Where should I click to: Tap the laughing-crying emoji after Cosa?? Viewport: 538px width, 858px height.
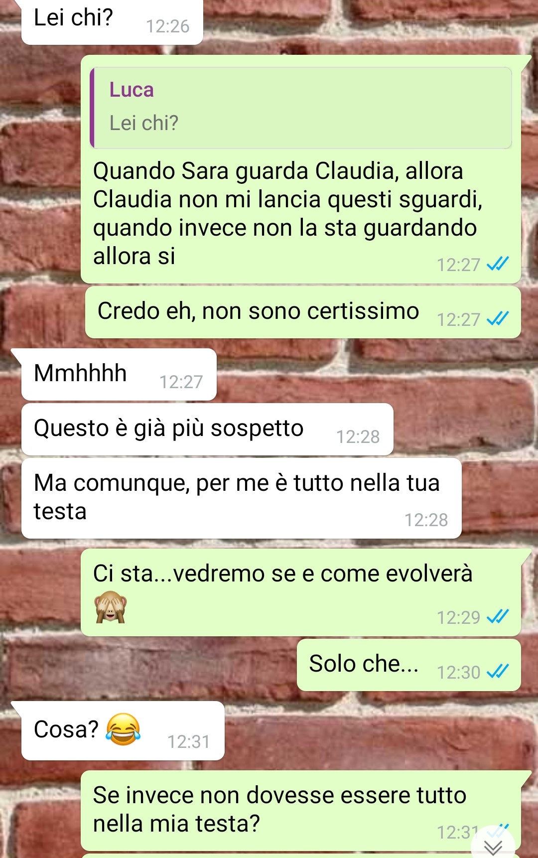[123, 729]
